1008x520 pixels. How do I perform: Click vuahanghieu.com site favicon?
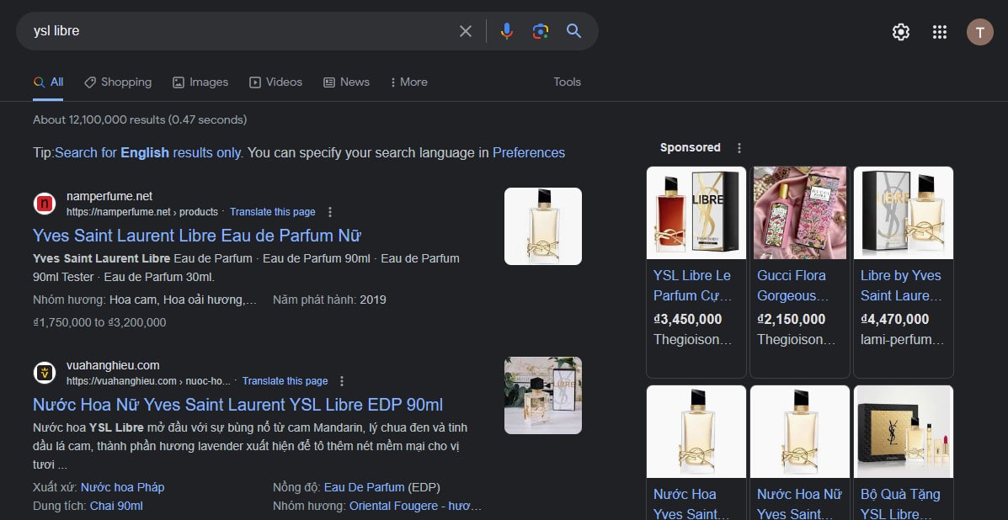[45, 373]
